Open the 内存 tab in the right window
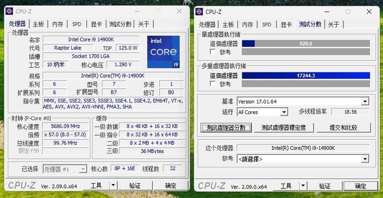The image size is (383, 198). click(x=248, y=24)
